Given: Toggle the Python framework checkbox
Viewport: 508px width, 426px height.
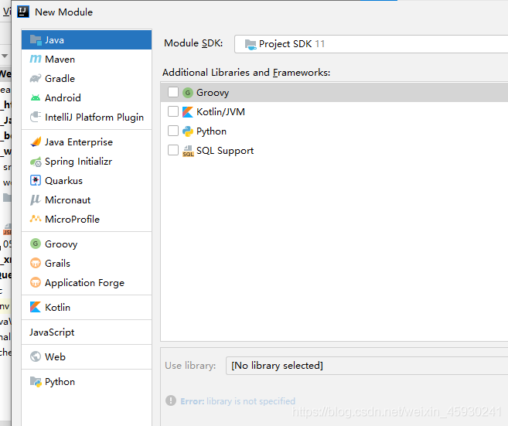Looking at the screenshot, I should tap(173, 131).
